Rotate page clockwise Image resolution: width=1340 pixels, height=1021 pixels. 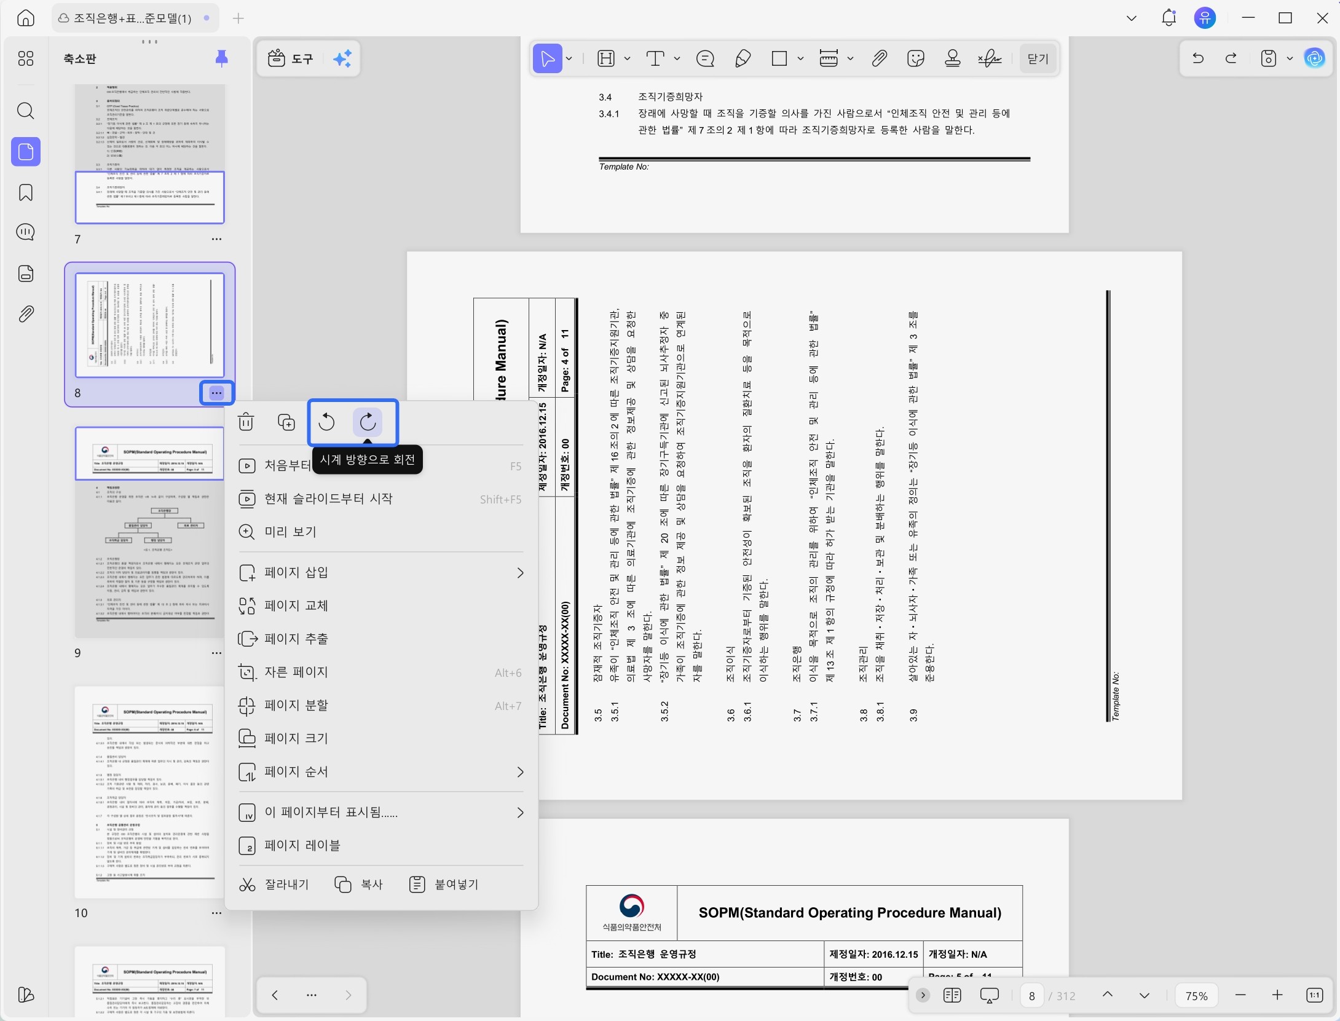(x=368, y=422)
